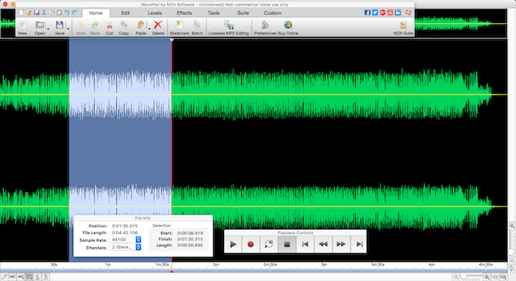Click the Save toolbar button
The height and width of the screenshot is (281, 516).
[x=59, y=28]
